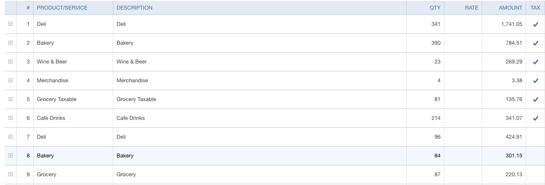Click drag handle on Grocery Taxable row

point(10,99)
